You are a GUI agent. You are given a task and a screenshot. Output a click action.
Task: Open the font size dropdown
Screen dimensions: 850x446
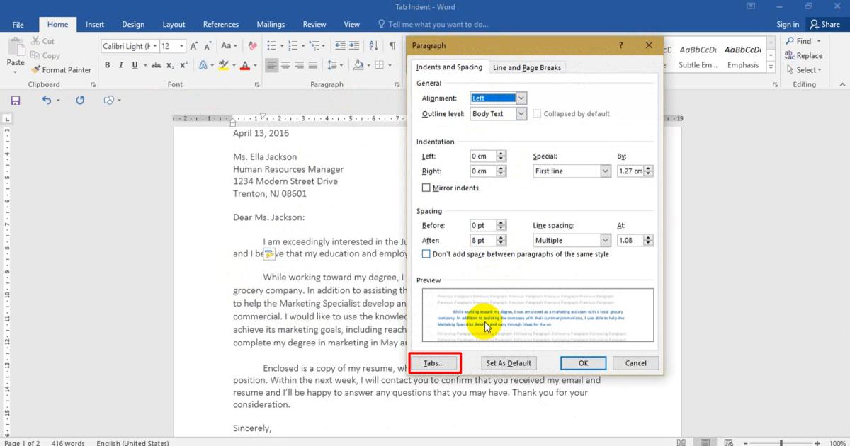click(182, 46)
